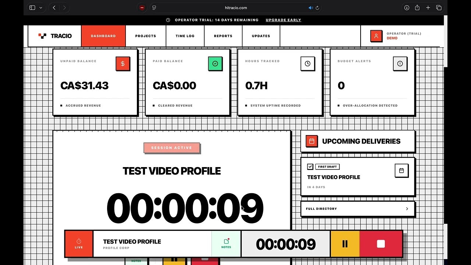Open Safari downloads
Viewport: 471px width, 265px height.
coord(407,8)
